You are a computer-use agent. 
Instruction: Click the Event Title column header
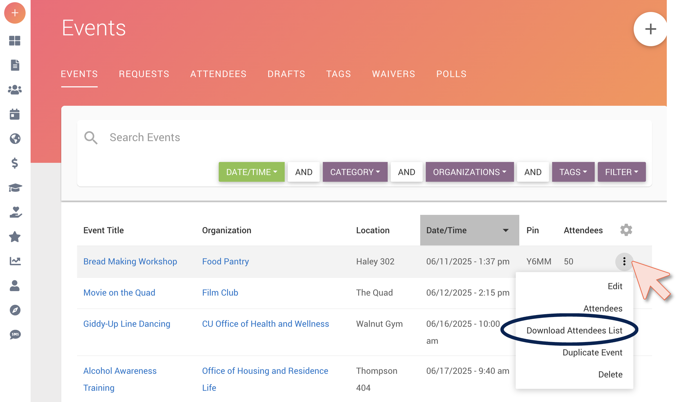103,230
